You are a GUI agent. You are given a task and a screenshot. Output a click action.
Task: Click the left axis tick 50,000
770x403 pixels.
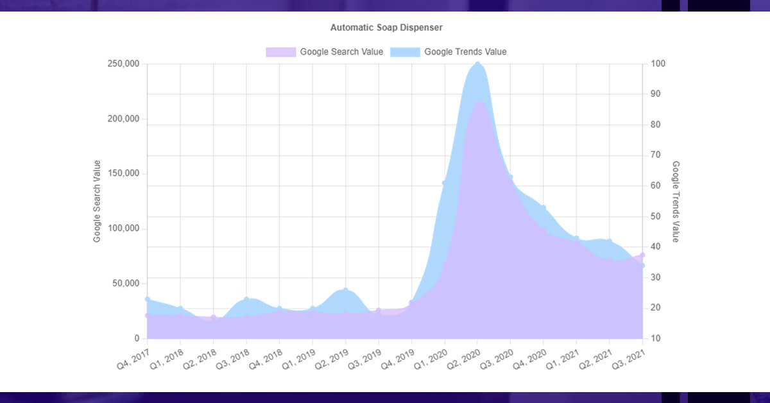(125, 284)
